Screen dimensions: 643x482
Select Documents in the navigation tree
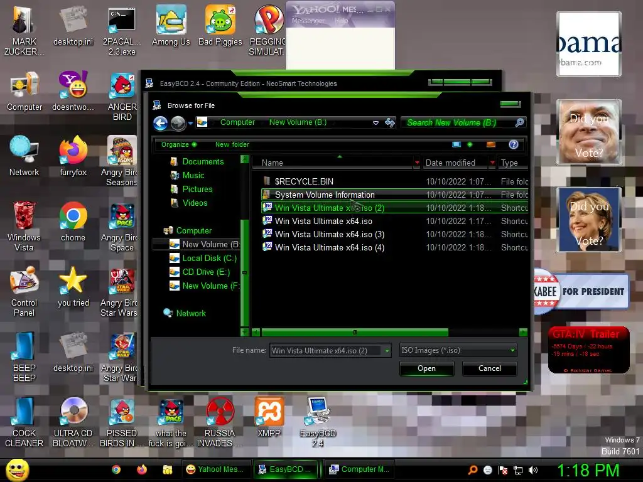pos(197,161)
